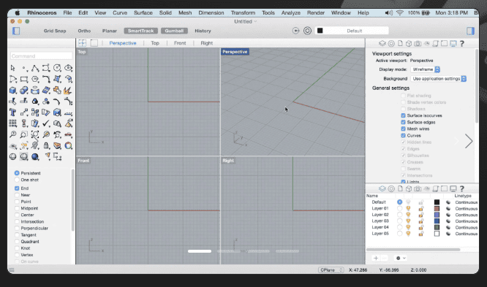Click the Box solid tool icon
The image size is (487, 287).
12,91
